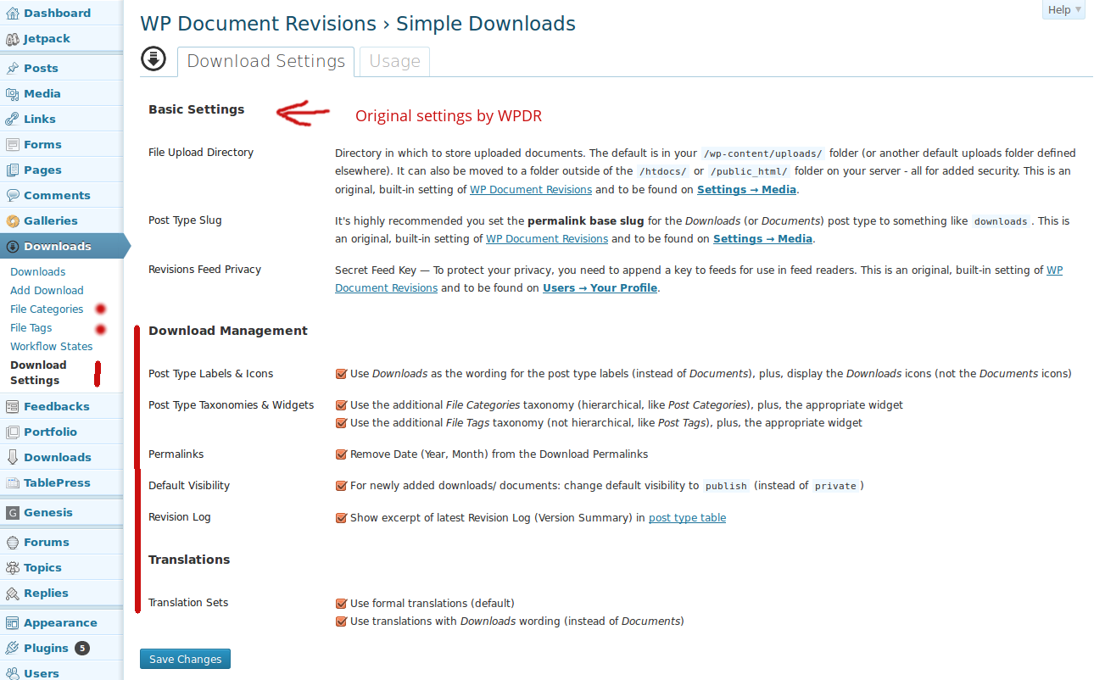The image size is (1094, 680).
Task: Click the Genesis G icon
Action: [13, 513]
